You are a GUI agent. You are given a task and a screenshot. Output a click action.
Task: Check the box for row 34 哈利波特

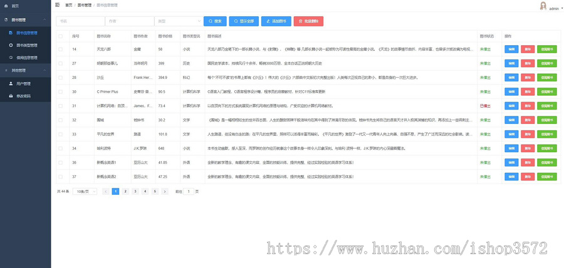tap(60, 148)
